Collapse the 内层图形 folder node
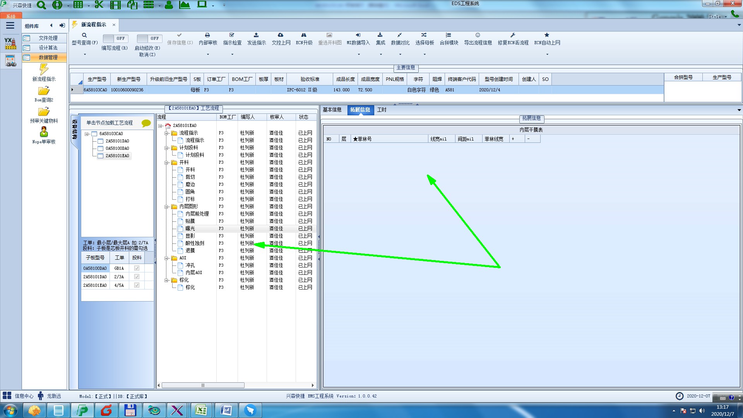Image resolution: width=743 pixels, height=418 pixels. [166, 207]
